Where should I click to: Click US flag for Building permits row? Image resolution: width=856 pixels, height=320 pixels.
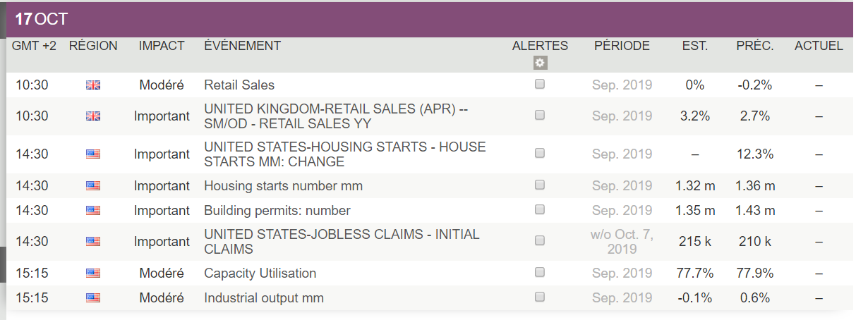[93, 211]
